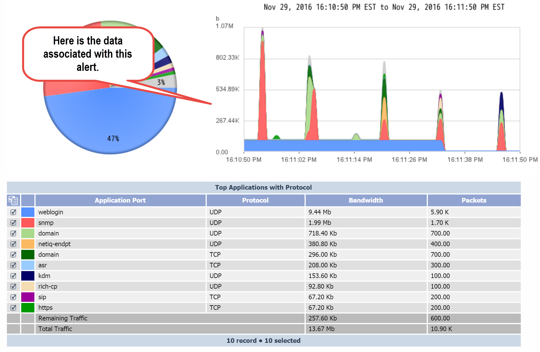
Task: Click the green https color swatch
Action: (x=28, y=308)
